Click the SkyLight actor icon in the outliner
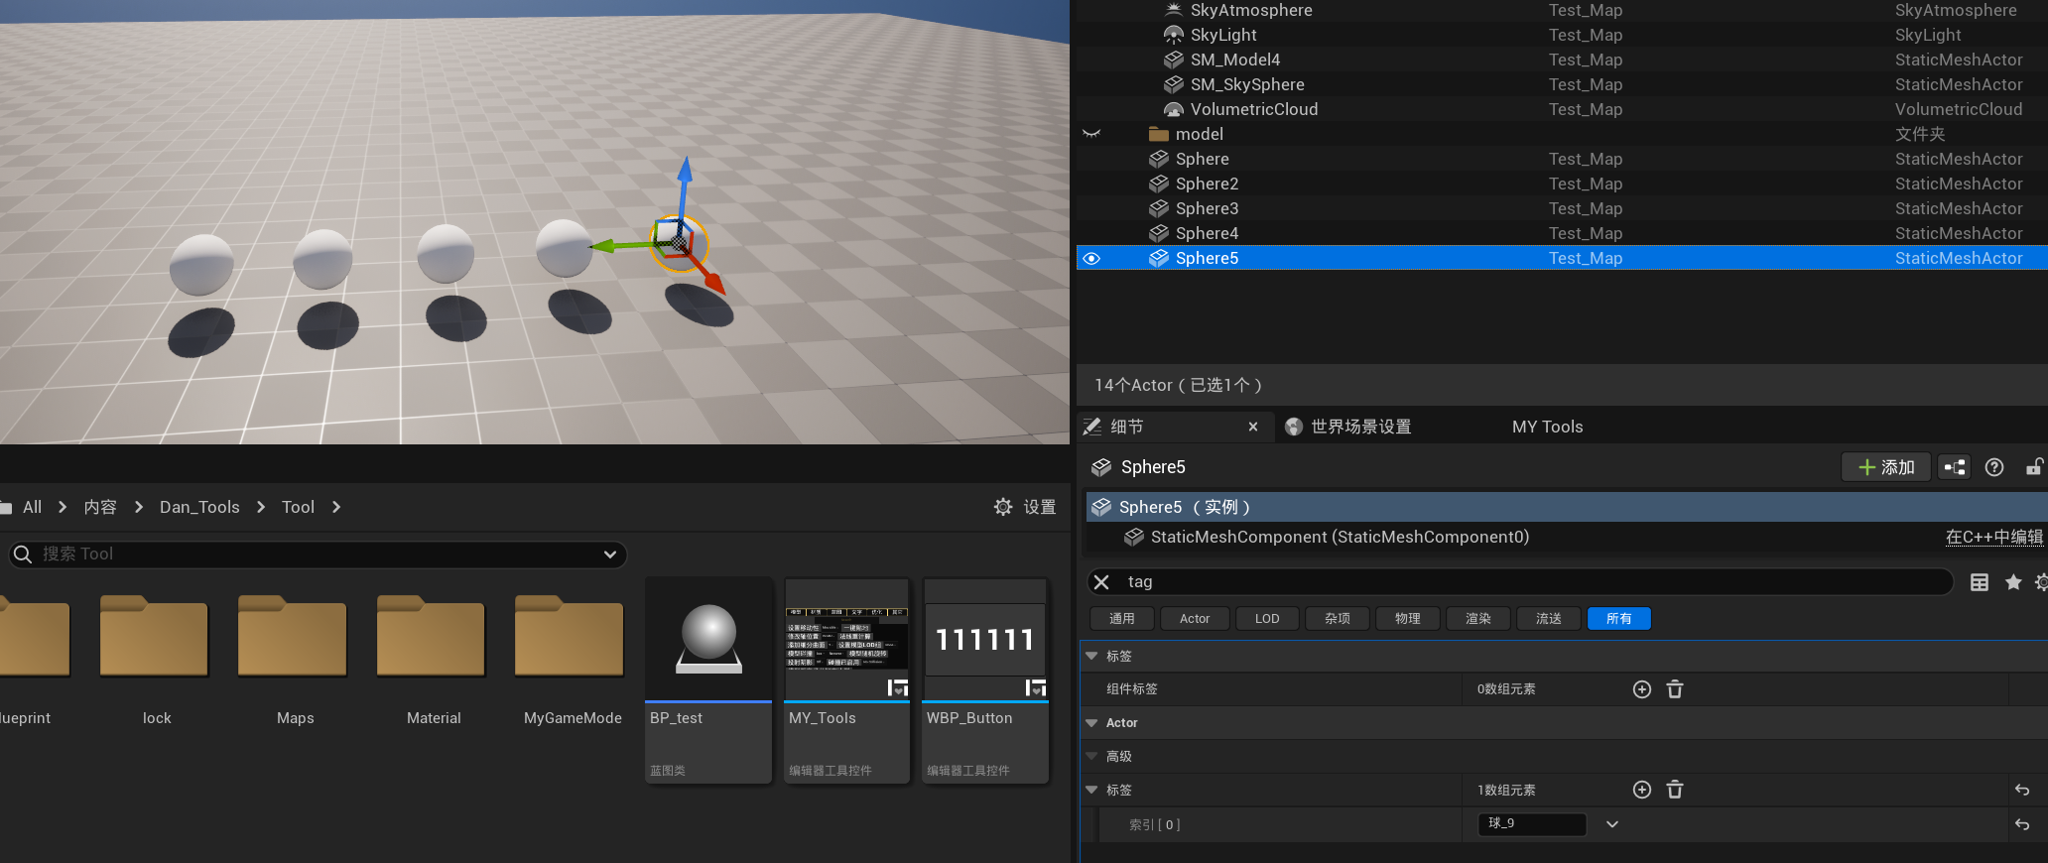 tap(1174, 35)
